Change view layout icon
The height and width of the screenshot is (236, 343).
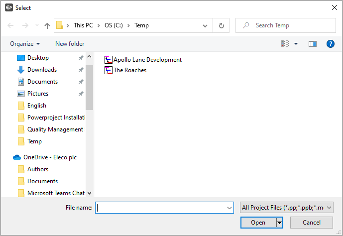[x=285, y=44]
